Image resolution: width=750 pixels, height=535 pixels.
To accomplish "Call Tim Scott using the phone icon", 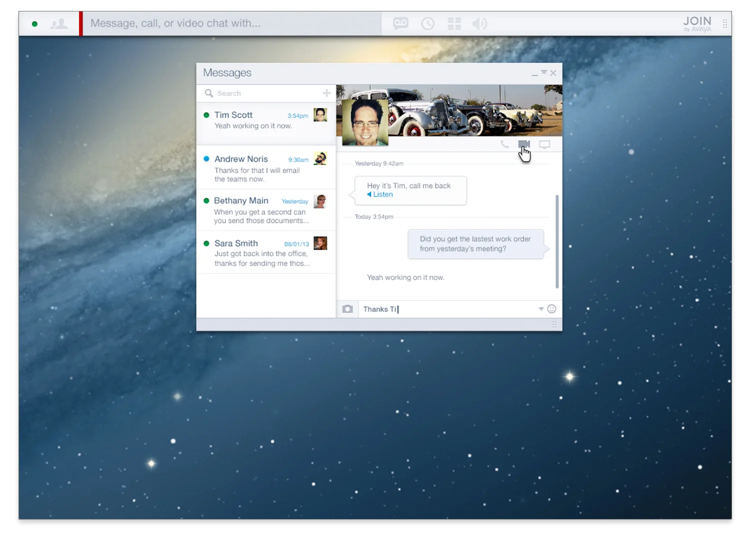I will tap(503, 144).
